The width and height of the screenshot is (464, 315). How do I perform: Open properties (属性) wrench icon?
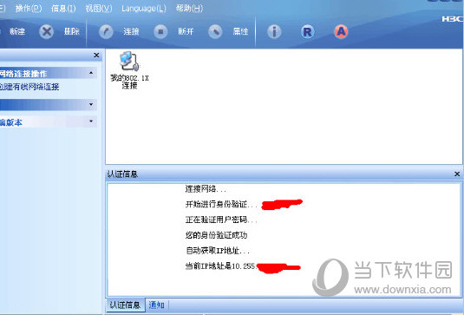[x=215, y=31]
